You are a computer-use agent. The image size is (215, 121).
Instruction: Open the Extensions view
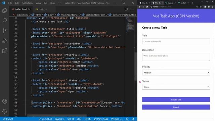pyautogui.click(x=4, y=51)
